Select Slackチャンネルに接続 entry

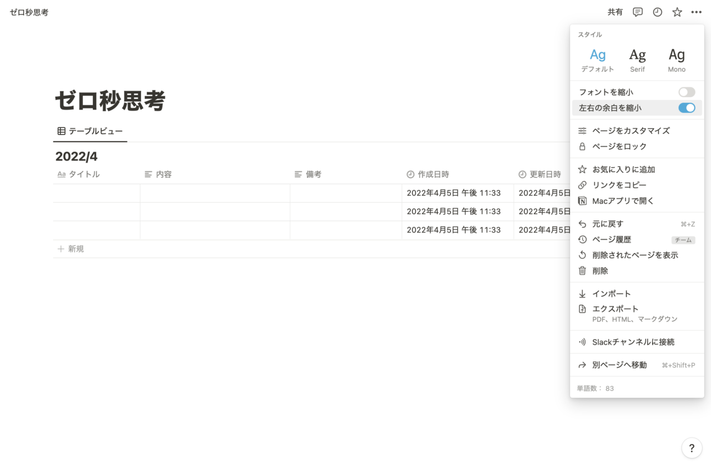point(637,342)
